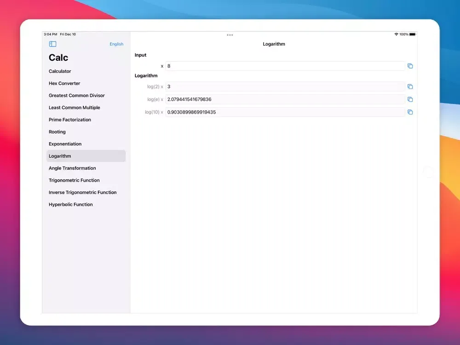This screenshot has width=460, height=345.
Task: Click the Fri Dec 10 date
Action: pyautogui.click(x=68, y=34)
